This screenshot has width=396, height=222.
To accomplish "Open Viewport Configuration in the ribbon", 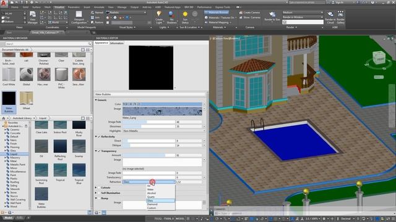I will coord(79,17).
